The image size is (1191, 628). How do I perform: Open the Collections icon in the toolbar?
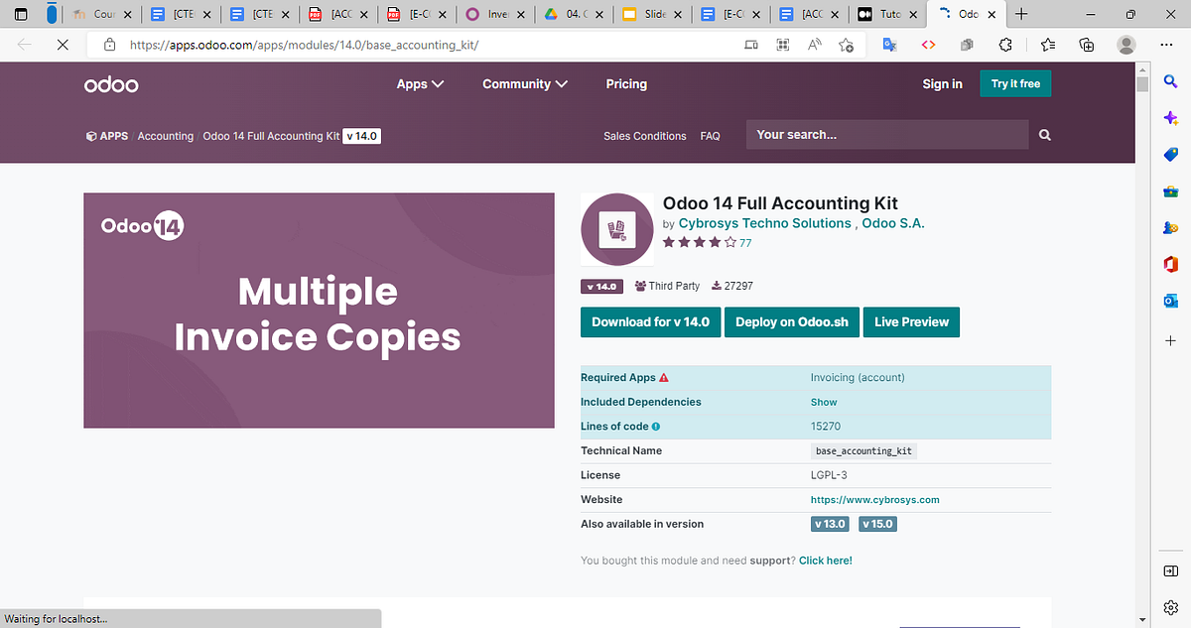click(1086, 45)
